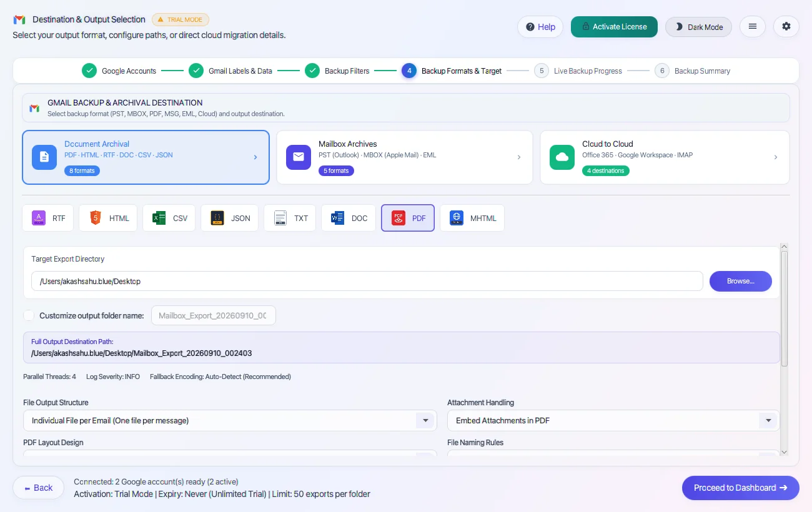This screenshot has width=812, height=512.
Task: Click the Cloud to Cloud cloud icon
Action: pos(562,157)
